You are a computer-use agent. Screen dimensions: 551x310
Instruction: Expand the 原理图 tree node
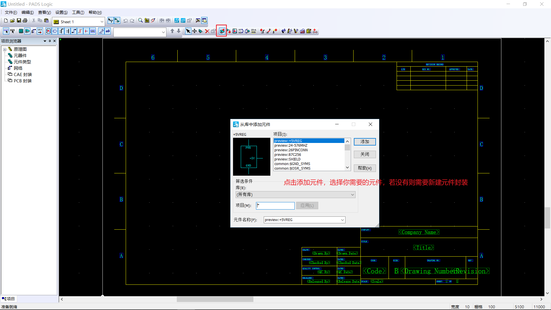(x=5, y=49)
